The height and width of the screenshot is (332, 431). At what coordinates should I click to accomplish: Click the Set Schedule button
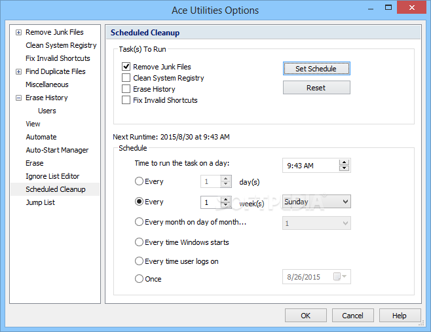pos(316,69)
